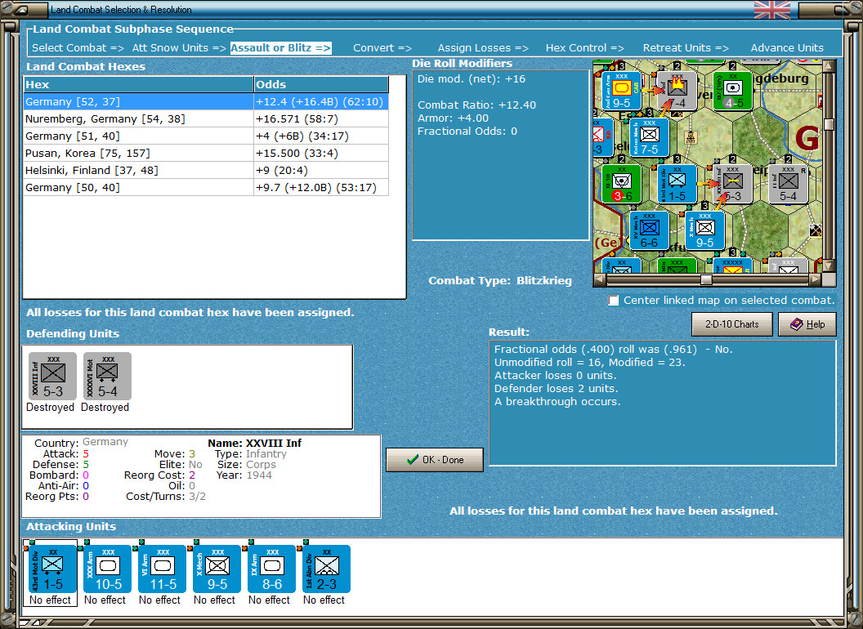
Task: Click the 'Name: XXVIII Inf' unit detail
Action: coord(254,443)
